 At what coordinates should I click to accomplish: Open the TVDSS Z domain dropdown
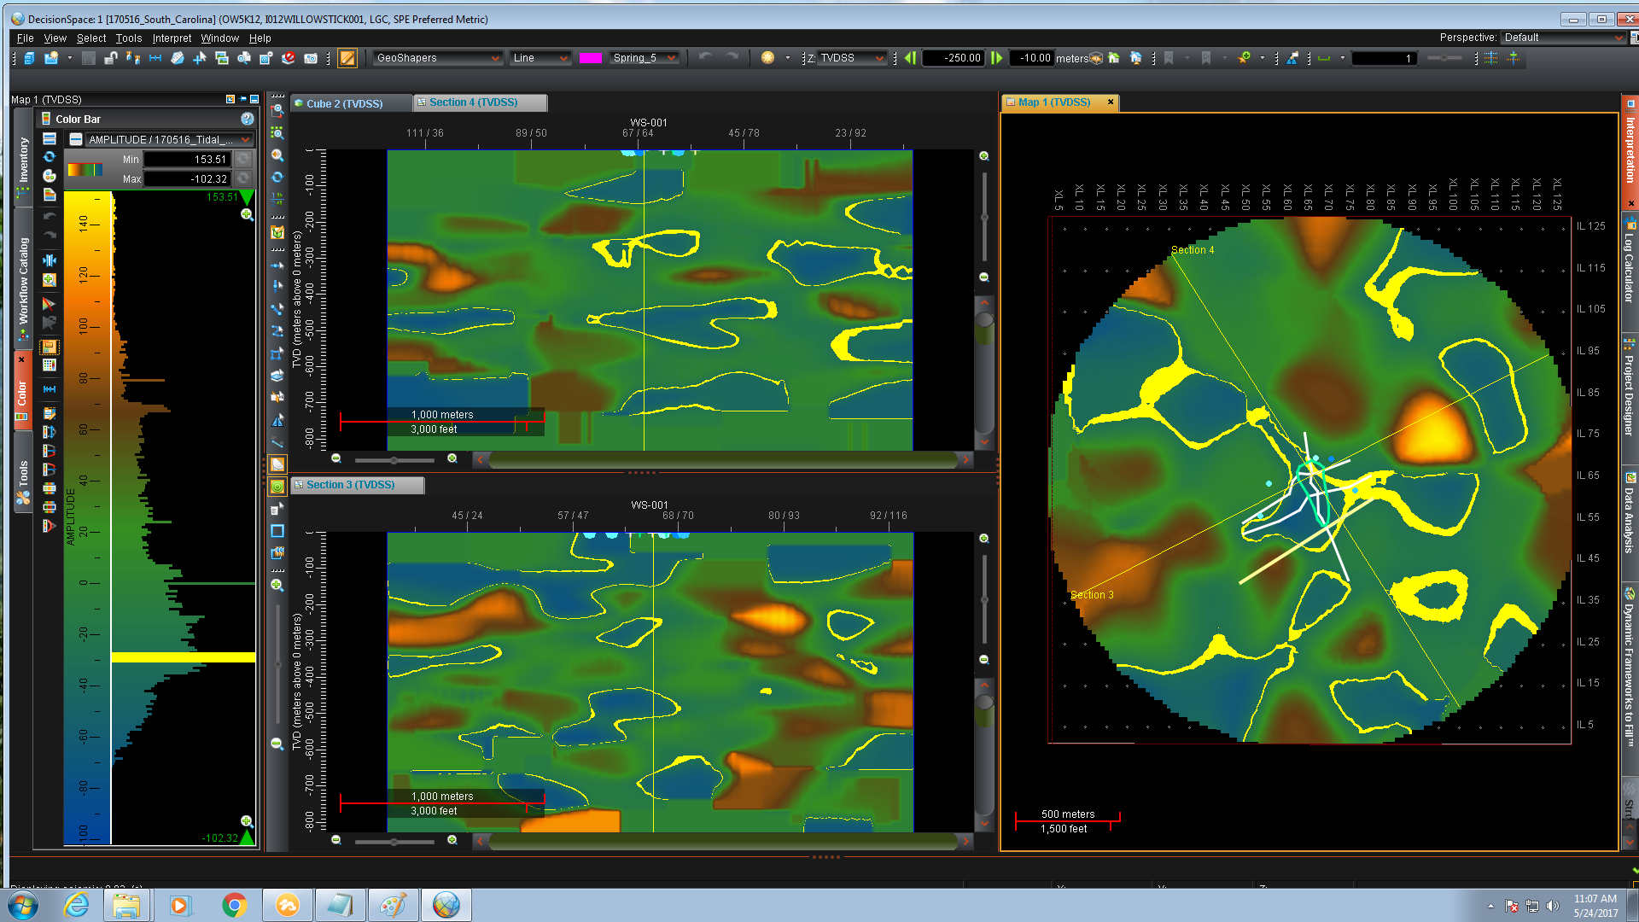click(x=851, y=58)
